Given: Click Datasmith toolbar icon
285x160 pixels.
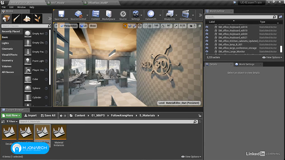Looking at the screenshot, I should (151, 15).
